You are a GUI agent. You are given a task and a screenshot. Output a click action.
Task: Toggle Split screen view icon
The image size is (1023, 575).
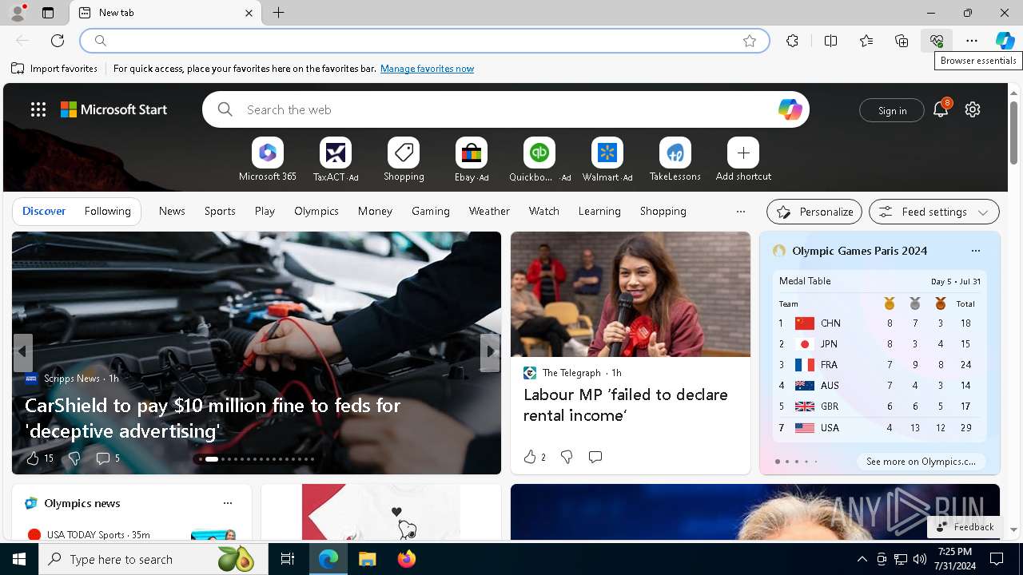click(830, 41)
